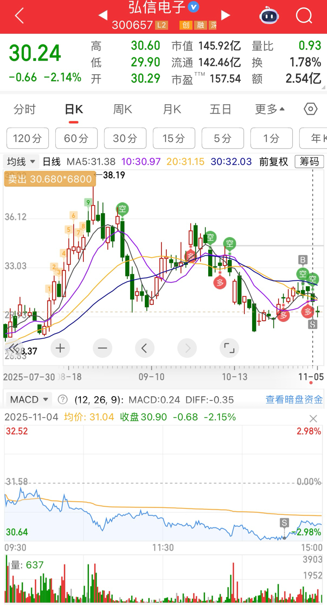This screenshot has width=327, height=608.
Task: Tap the blue verified badge by stock name
Action: point(194,7)
